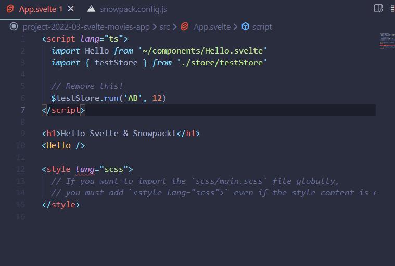Open the editor more actions menu
Screen dimensions: 395x266
tap(392, 9)
